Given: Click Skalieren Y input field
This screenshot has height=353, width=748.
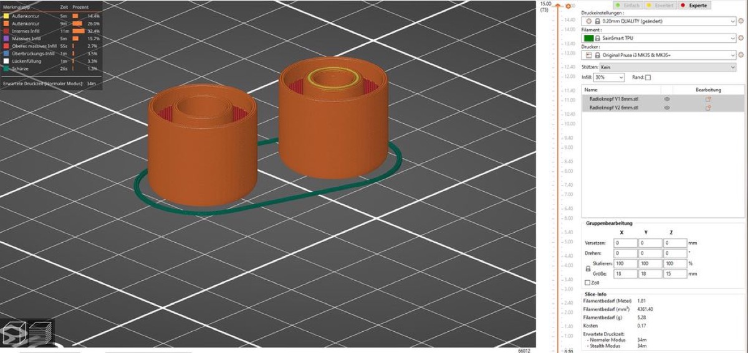Looking at the screenshot, I should coord(650,264).
